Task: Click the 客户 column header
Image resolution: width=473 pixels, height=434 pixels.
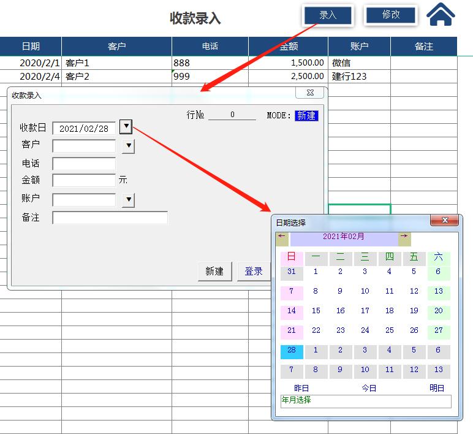Action: 116,46
